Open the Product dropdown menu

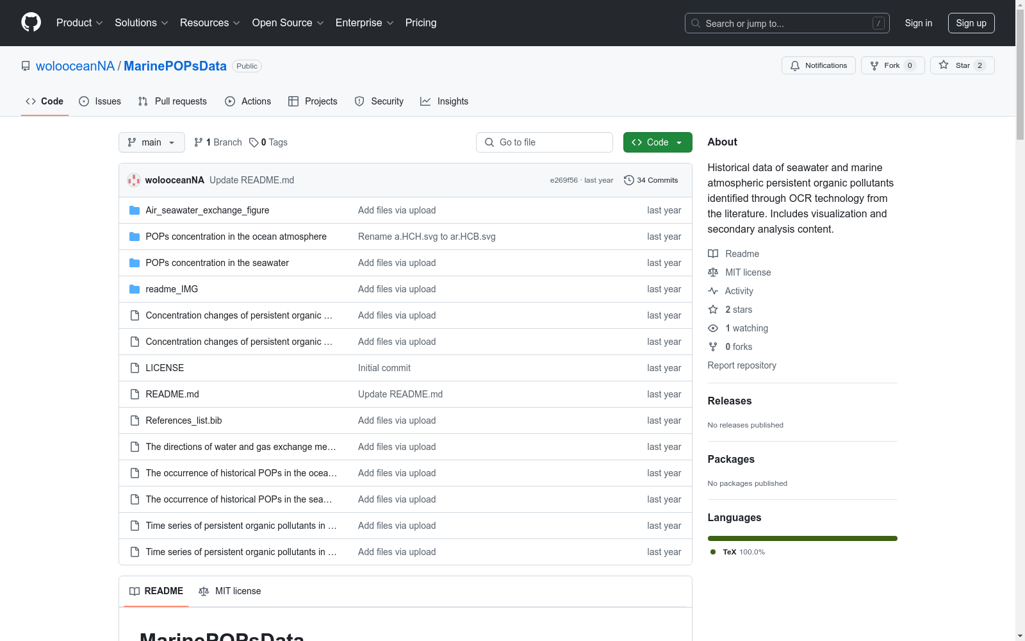pos(79,23)
